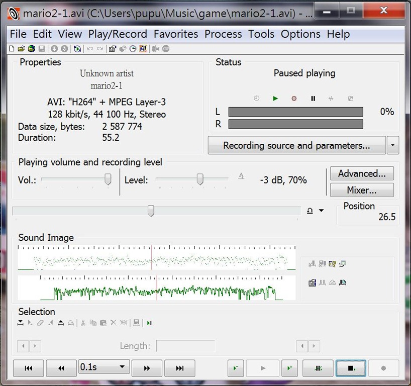Click the clock scheduler toolbar icon

pos(133,49)
